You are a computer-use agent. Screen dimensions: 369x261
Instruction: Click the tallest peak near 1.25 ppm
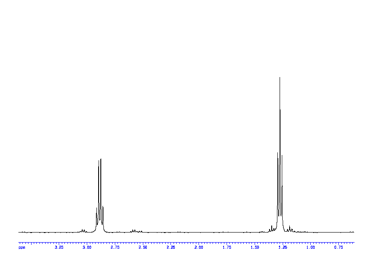point(280,154)
